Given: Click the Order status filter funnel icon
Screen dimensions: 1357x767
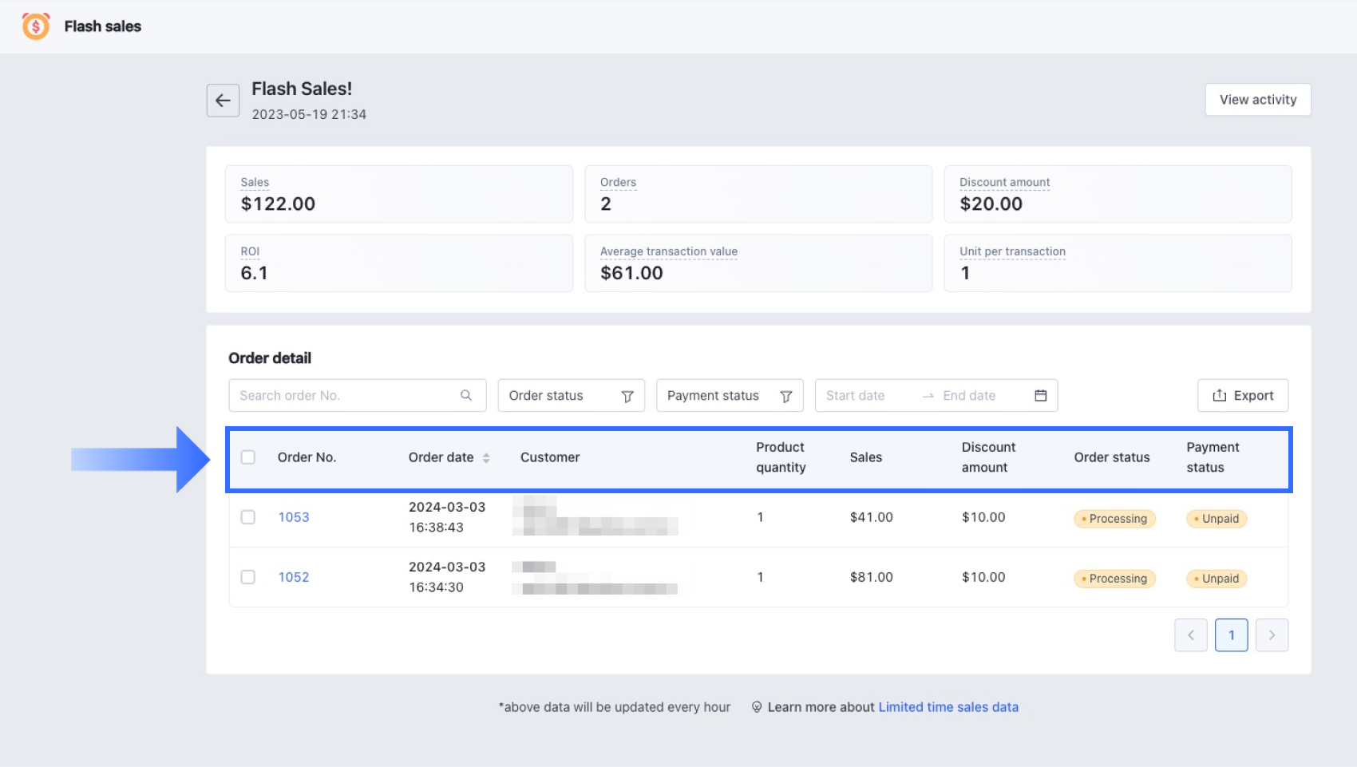Looking at the screenshot, I should (x=627, y=397).
